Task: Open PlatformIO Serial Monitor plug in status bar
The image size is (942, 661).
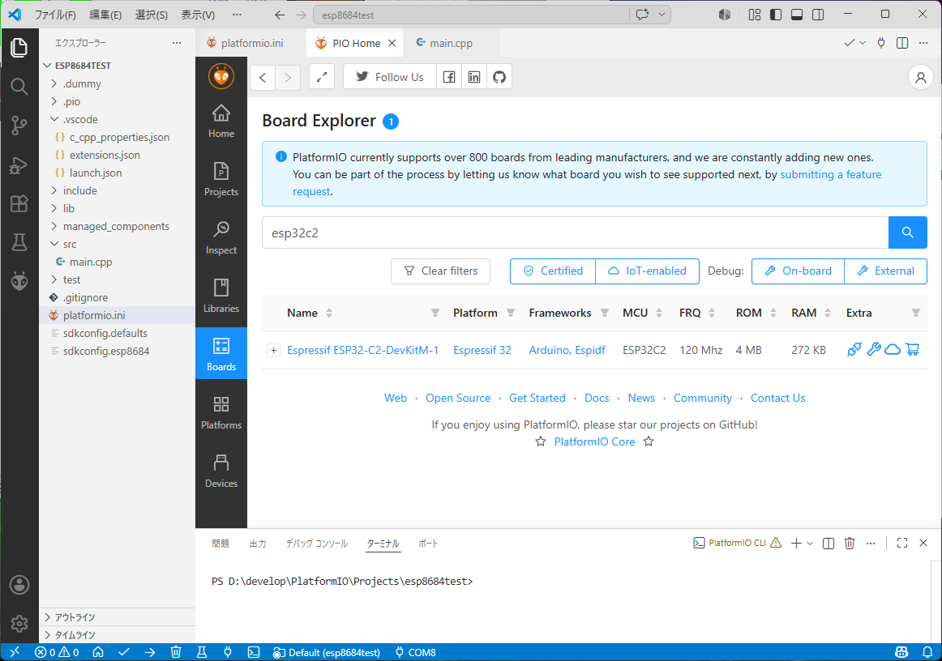Action: [228, 652]
